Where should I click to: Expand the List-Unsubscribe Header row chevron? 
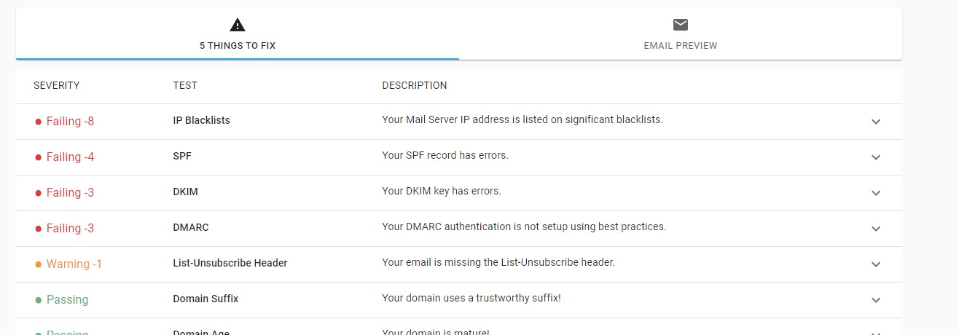click(x=876, y=264)
